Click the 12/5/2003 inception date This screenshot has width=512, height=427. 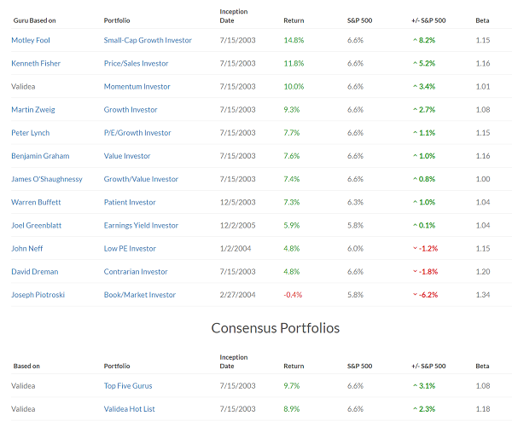point(238,202)
